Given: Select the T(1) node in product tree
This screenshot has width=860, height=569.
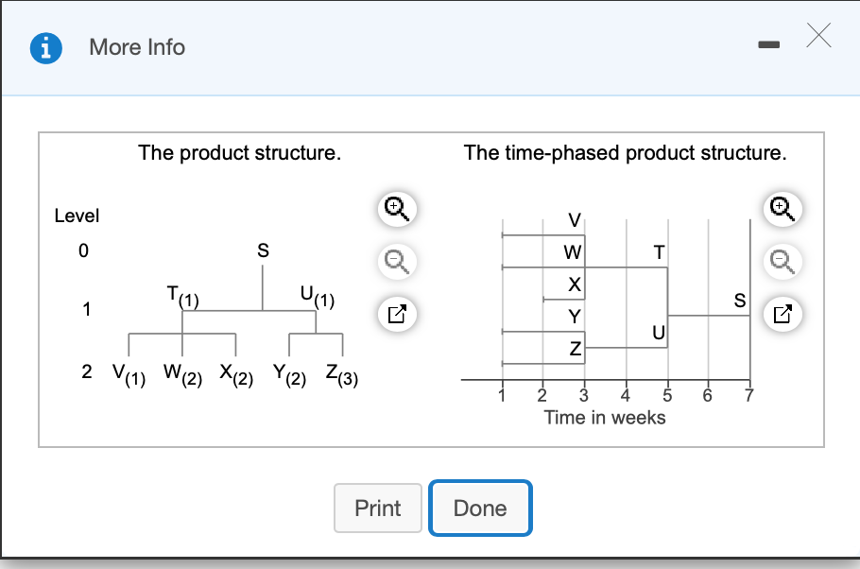Looking at the screenshot, I should (x=181, y=297).
